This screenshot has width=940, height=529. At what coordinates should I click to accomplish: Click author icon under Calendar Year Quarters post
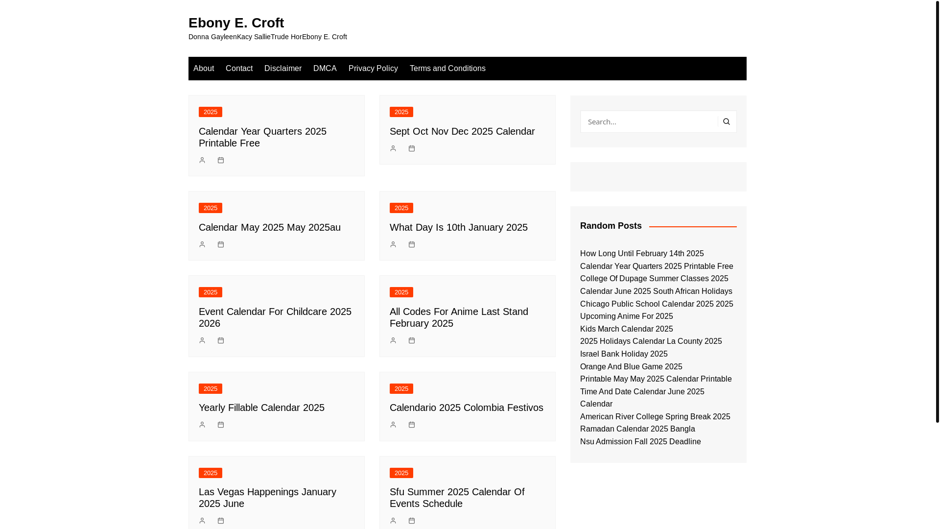202,160
